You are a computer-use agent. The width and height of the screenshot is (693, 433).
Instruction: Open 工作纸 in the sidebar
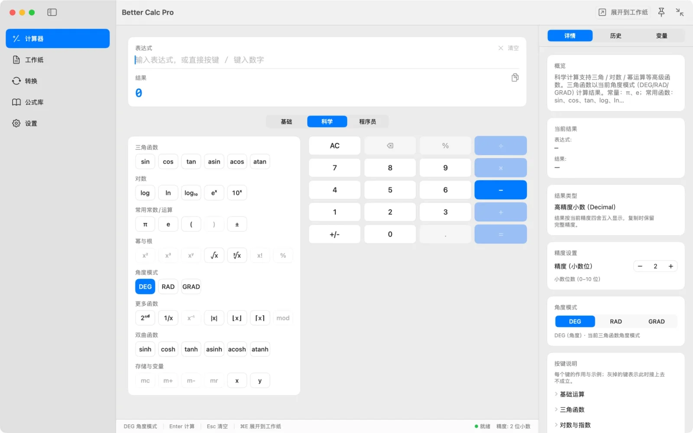point(58,60)
